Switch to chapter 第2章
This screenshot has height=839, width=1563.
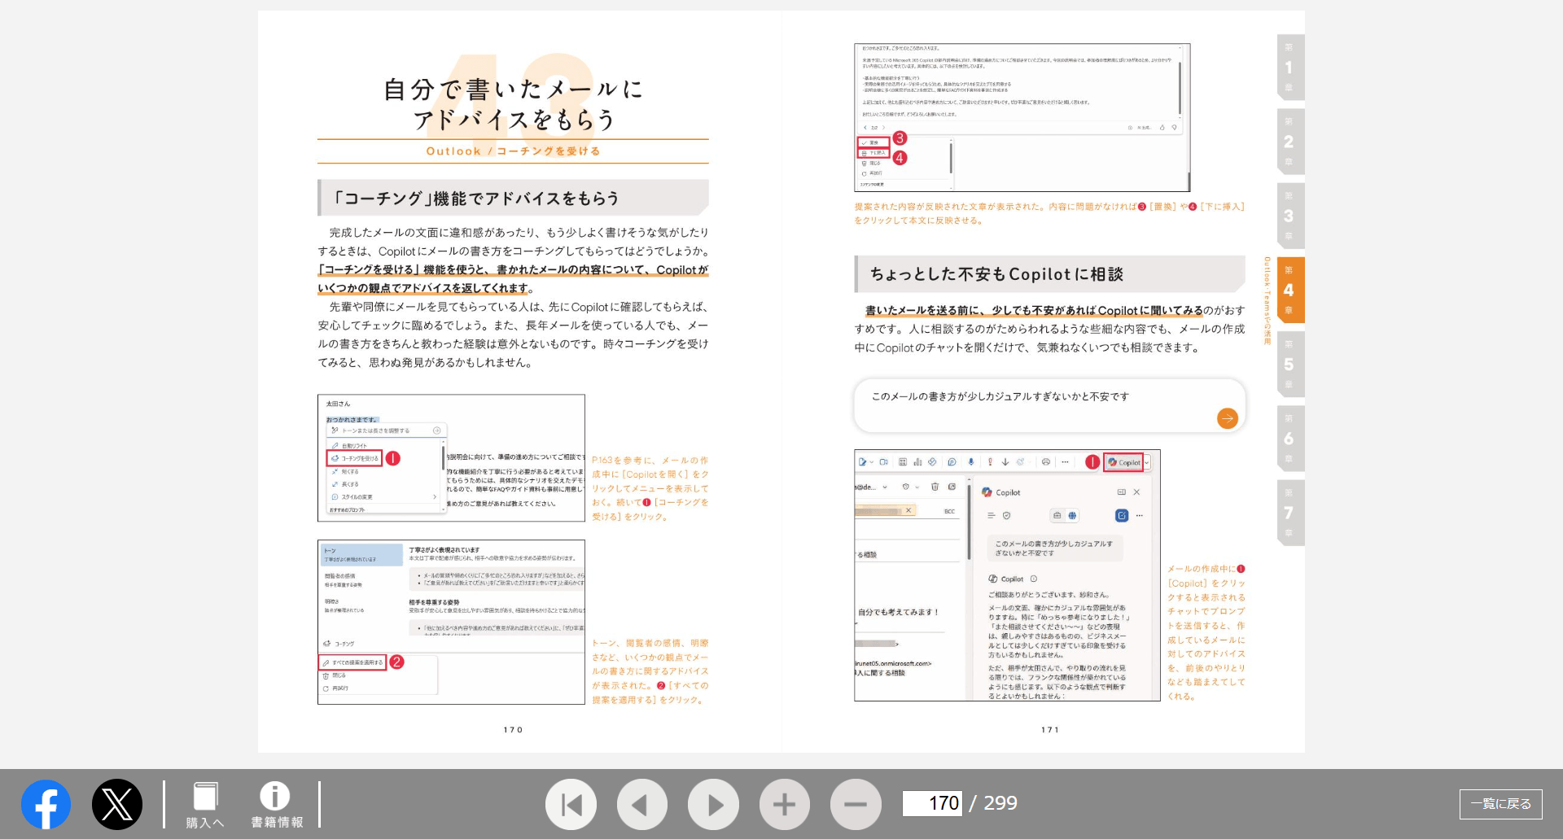1289,140
